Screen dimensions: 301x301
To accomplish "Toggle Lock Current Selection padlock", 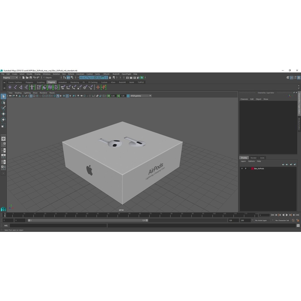I will pyautogui.click(x=110, y=77).
